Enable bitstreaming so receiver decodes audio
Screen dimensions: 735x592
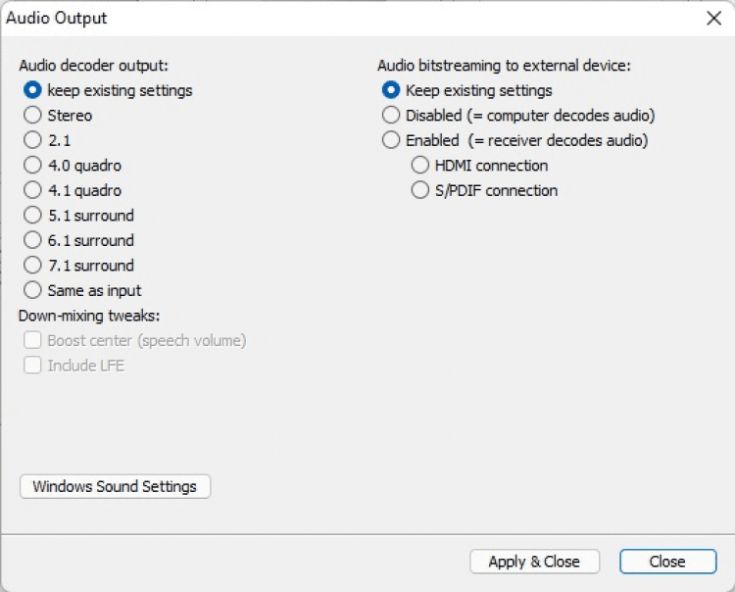391,140
